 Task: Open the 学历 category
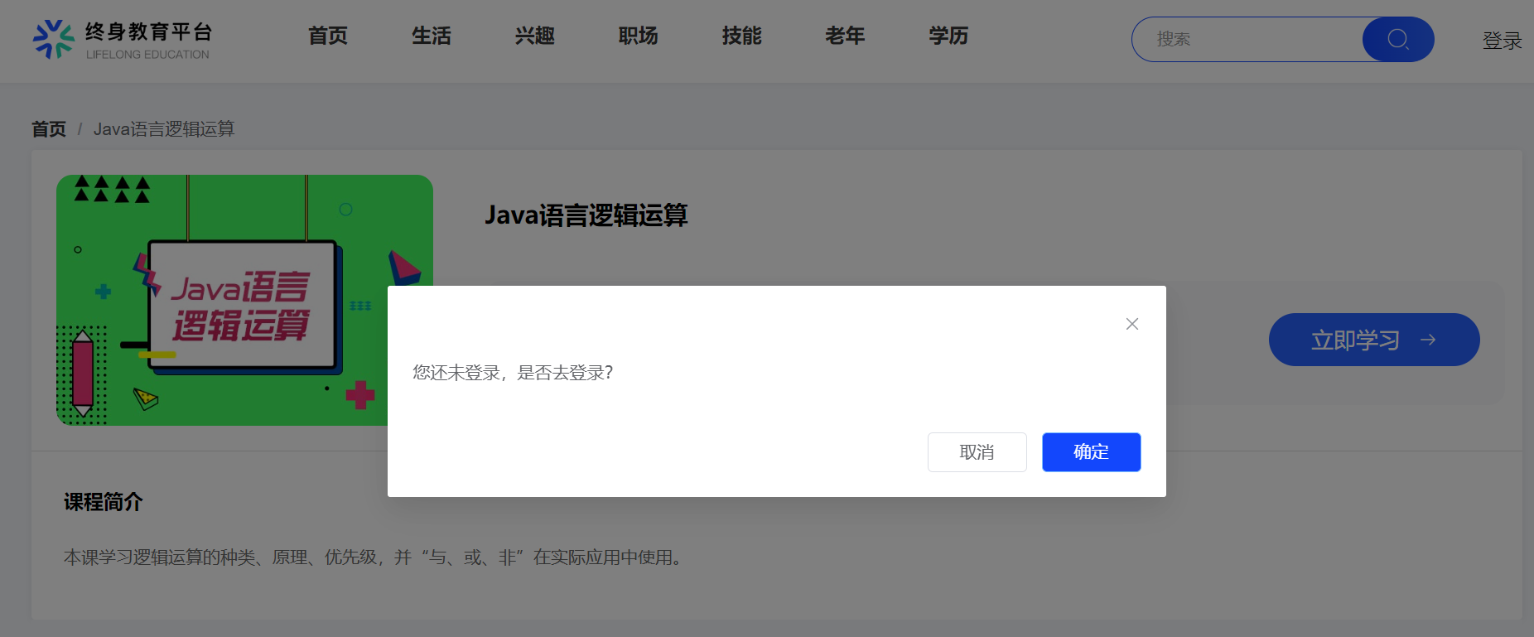pyautogui.click(x=948, y=36)
